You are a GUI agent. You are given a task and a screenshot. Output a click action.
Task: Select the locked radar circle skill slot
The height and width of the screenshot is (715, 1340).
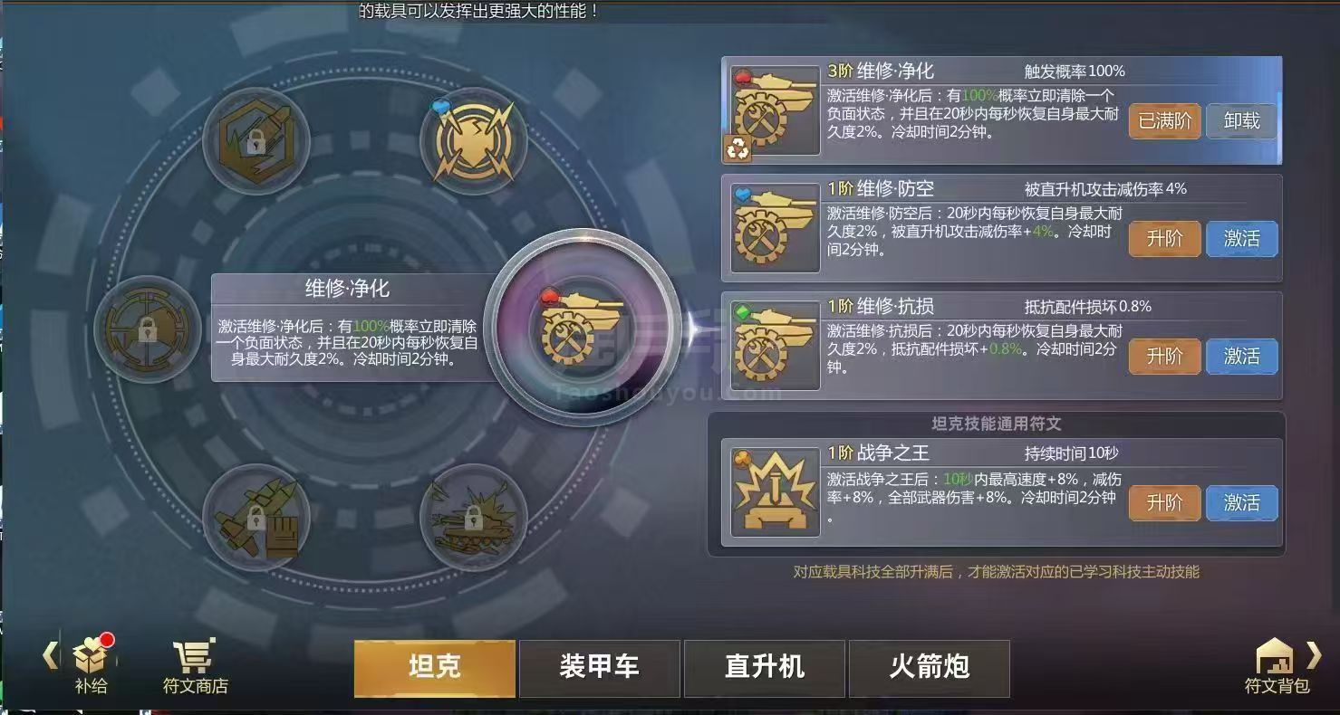click(x=148, y=329)
